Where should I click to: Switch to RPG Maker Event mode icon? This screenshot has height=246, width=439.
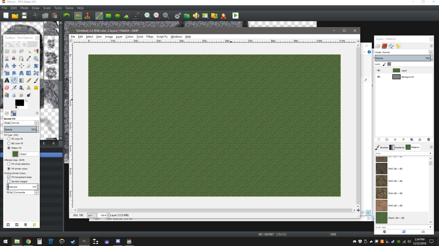87,16
